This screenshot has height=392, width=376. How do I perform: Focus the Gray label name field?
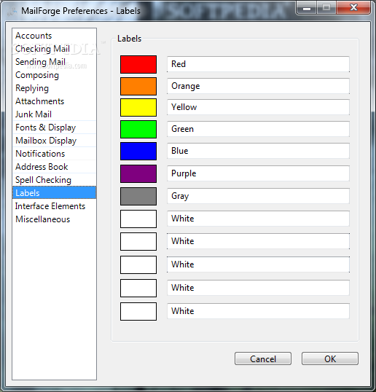tap(258, 196)
